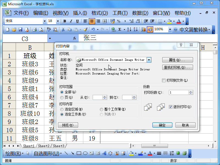Apply right alignment from toolbar
220x165 pixels.
[98, 21]
